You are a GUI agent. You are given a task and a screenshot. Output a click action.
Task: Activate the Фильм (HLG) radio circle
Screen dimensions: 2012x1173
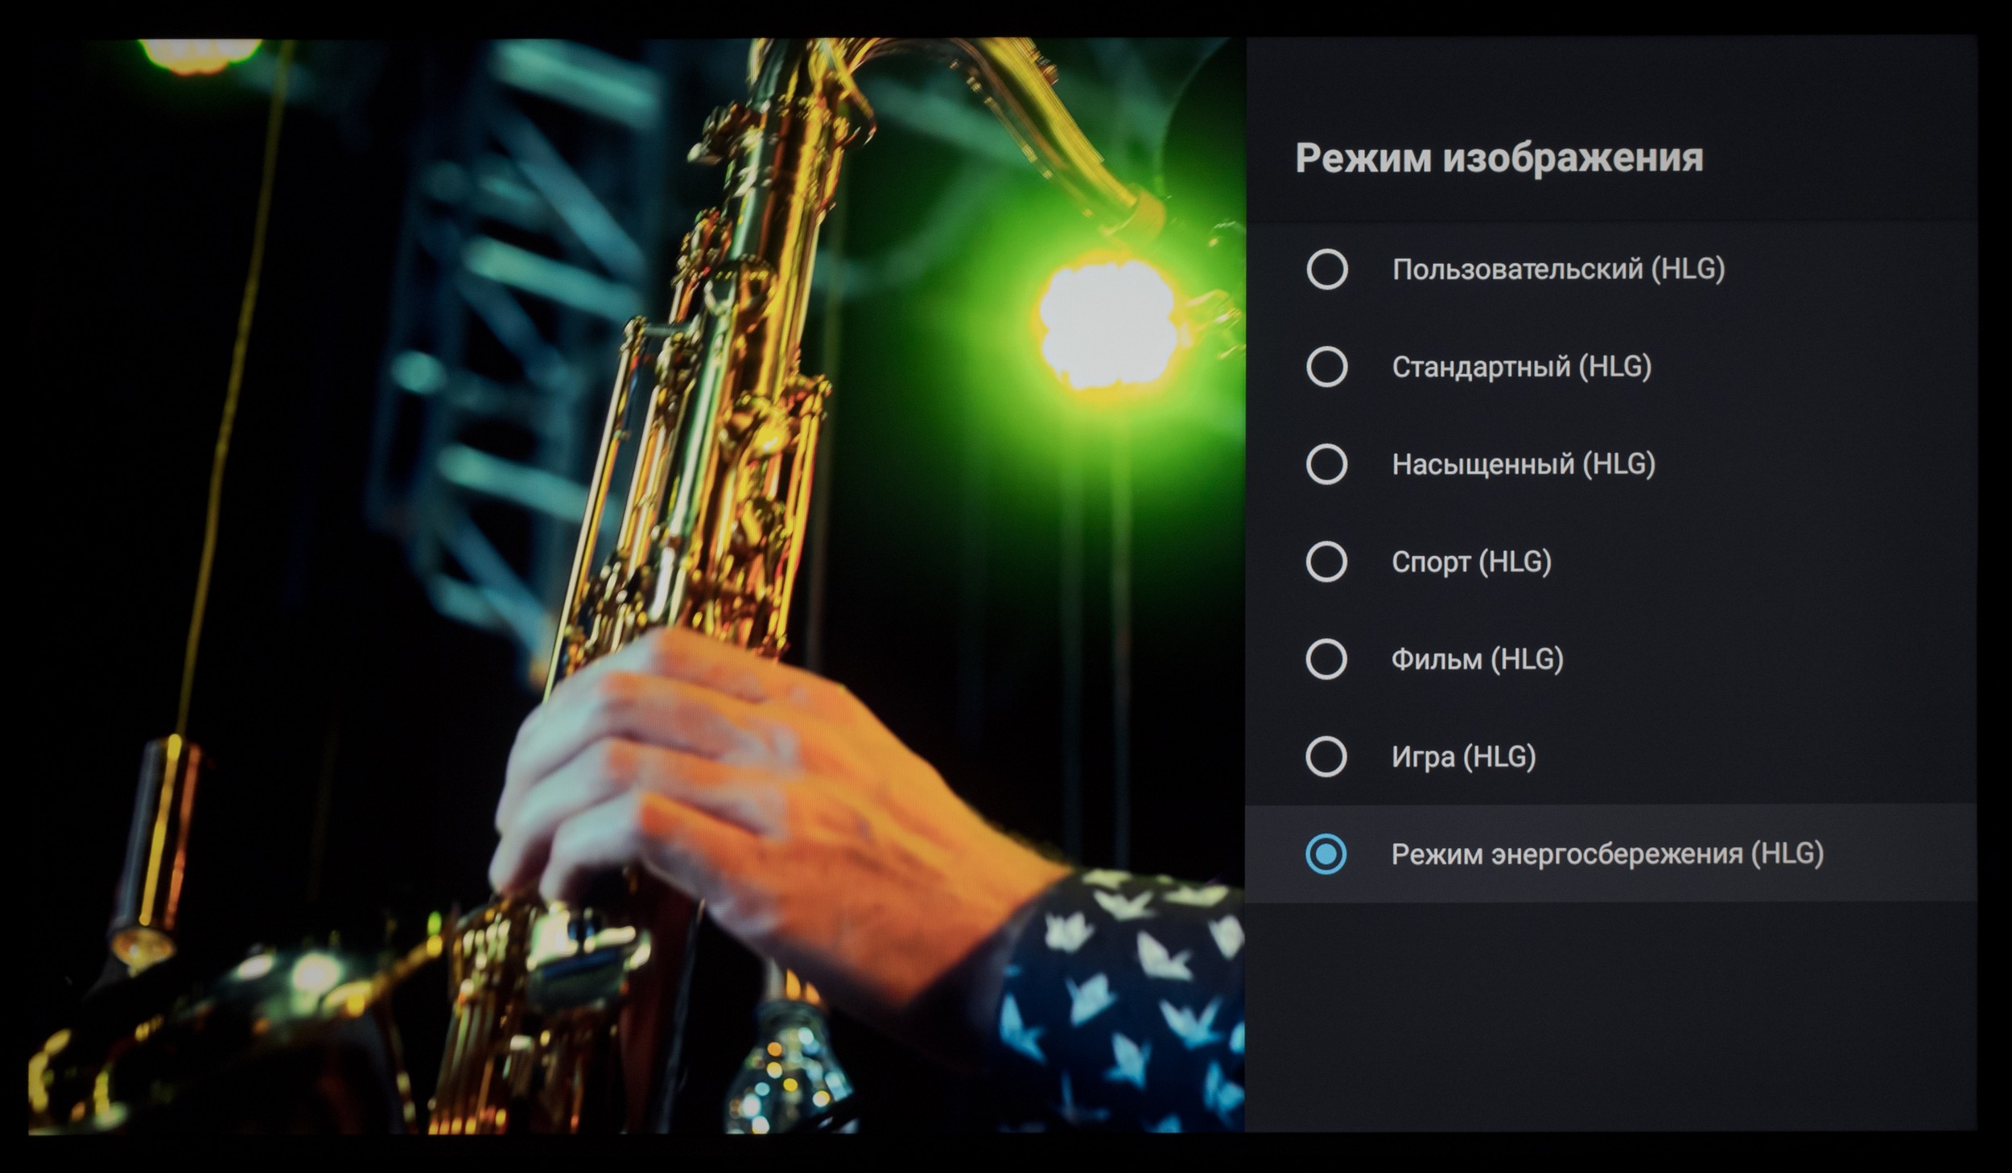(1326, 659)
